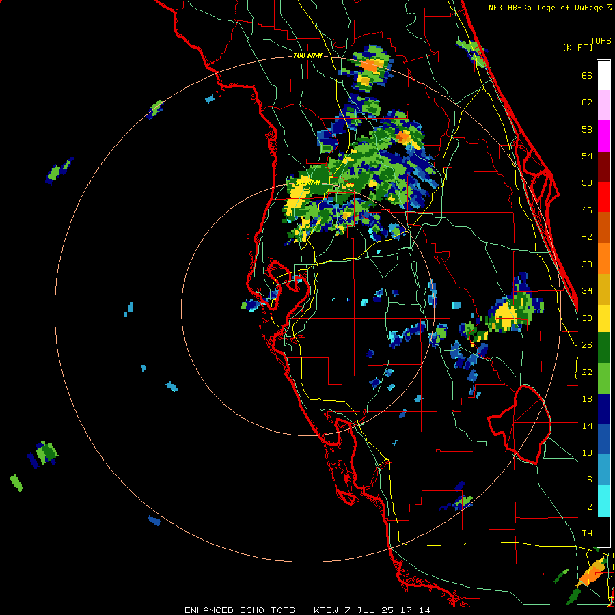The image size is (615, 615).
Task: Click the NEXLAB-College of DuPage label
Action: (x=547, y=8)
